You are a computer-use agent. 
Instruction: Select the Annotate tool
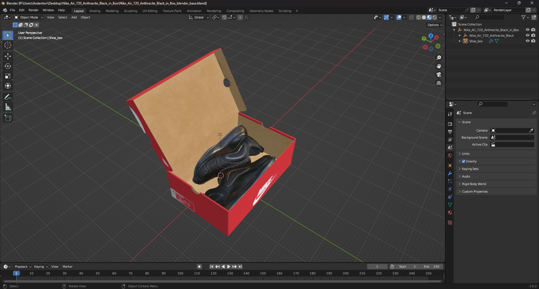coord(8,97)
